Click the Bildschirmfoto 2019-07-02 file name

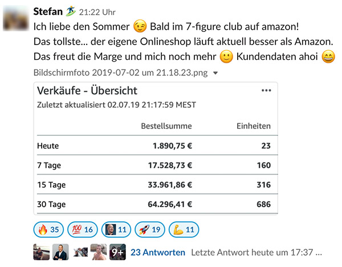(x=120, y=72)
